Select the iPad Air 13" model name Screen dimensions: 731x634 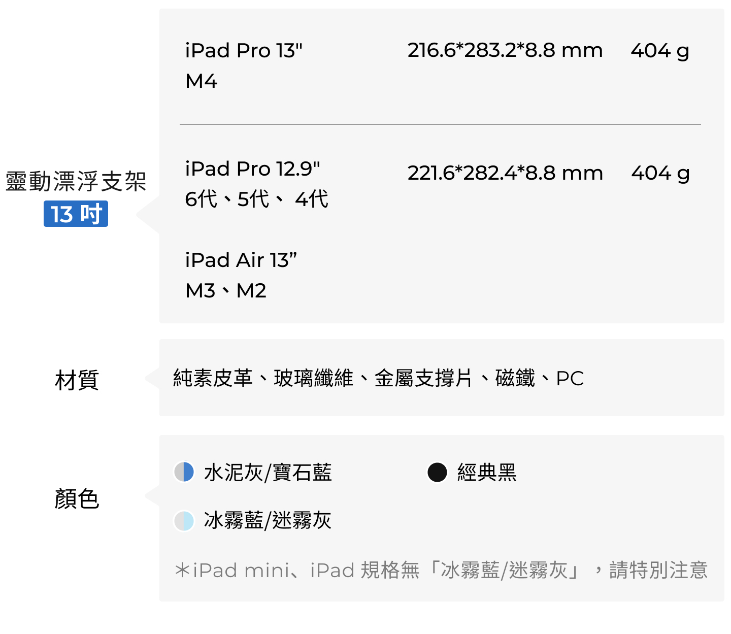[241, 260]
